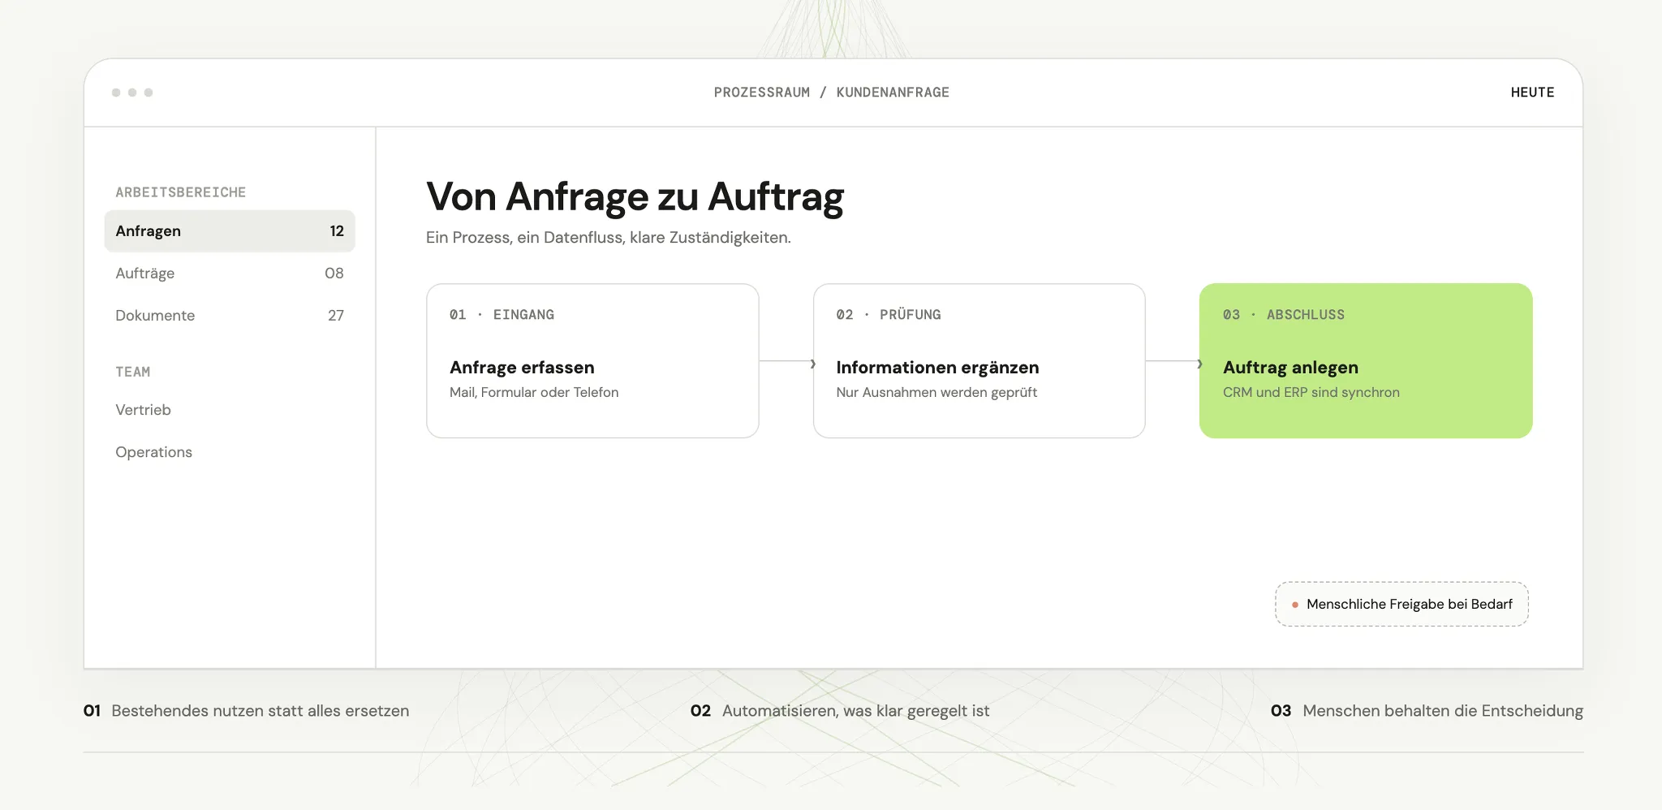This screenshot has height=810, width=1662.
Task: Click the first window control dot
Action: [x=116, y=93]
